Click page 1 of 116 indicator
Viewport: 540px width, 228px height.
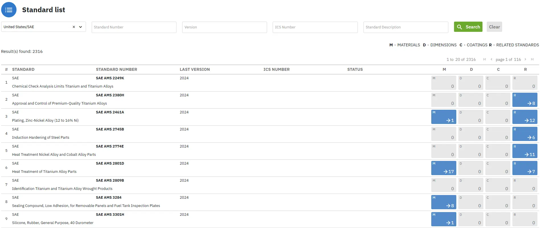click(508, 59)
